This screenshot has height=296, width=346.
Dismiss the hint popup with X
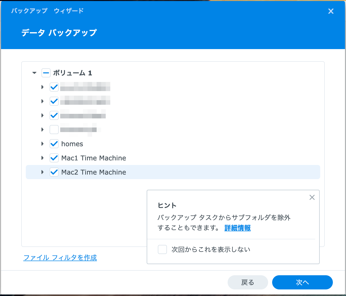[312, 197]
